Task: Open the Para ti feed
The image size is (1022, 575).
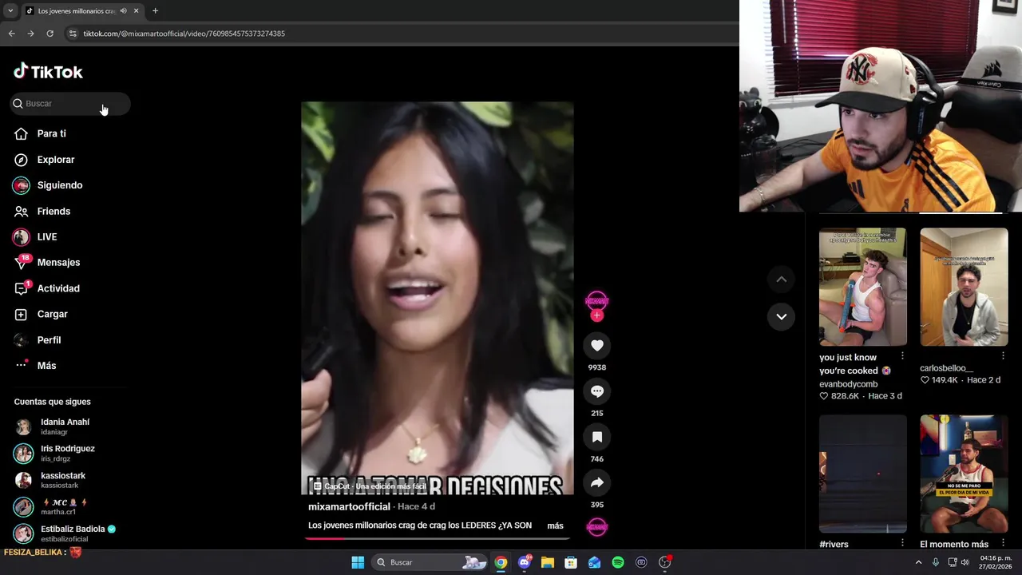Action: tap(40, 133)
